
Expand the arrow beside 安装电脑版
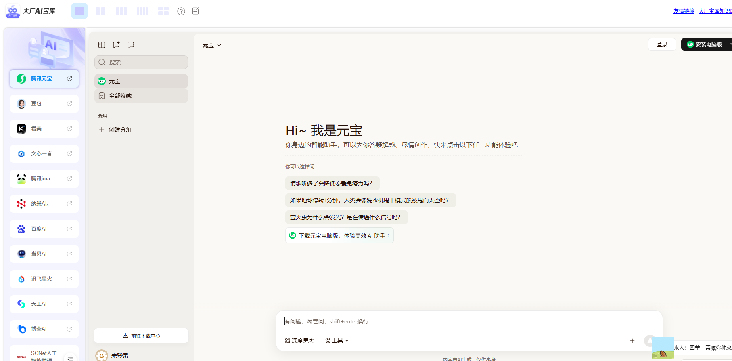pyautogui.click(x=730, y=44)
